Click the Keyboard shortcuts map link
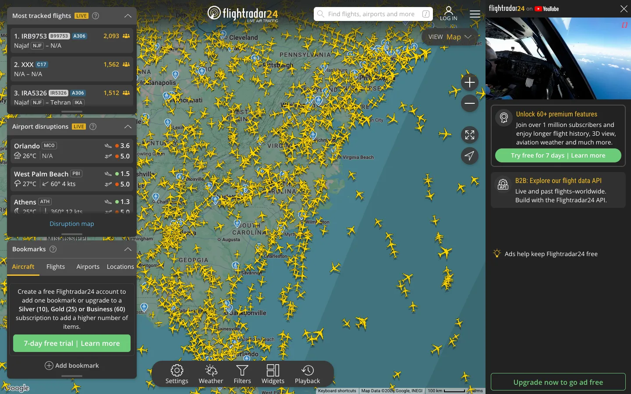 pos(337,390)
